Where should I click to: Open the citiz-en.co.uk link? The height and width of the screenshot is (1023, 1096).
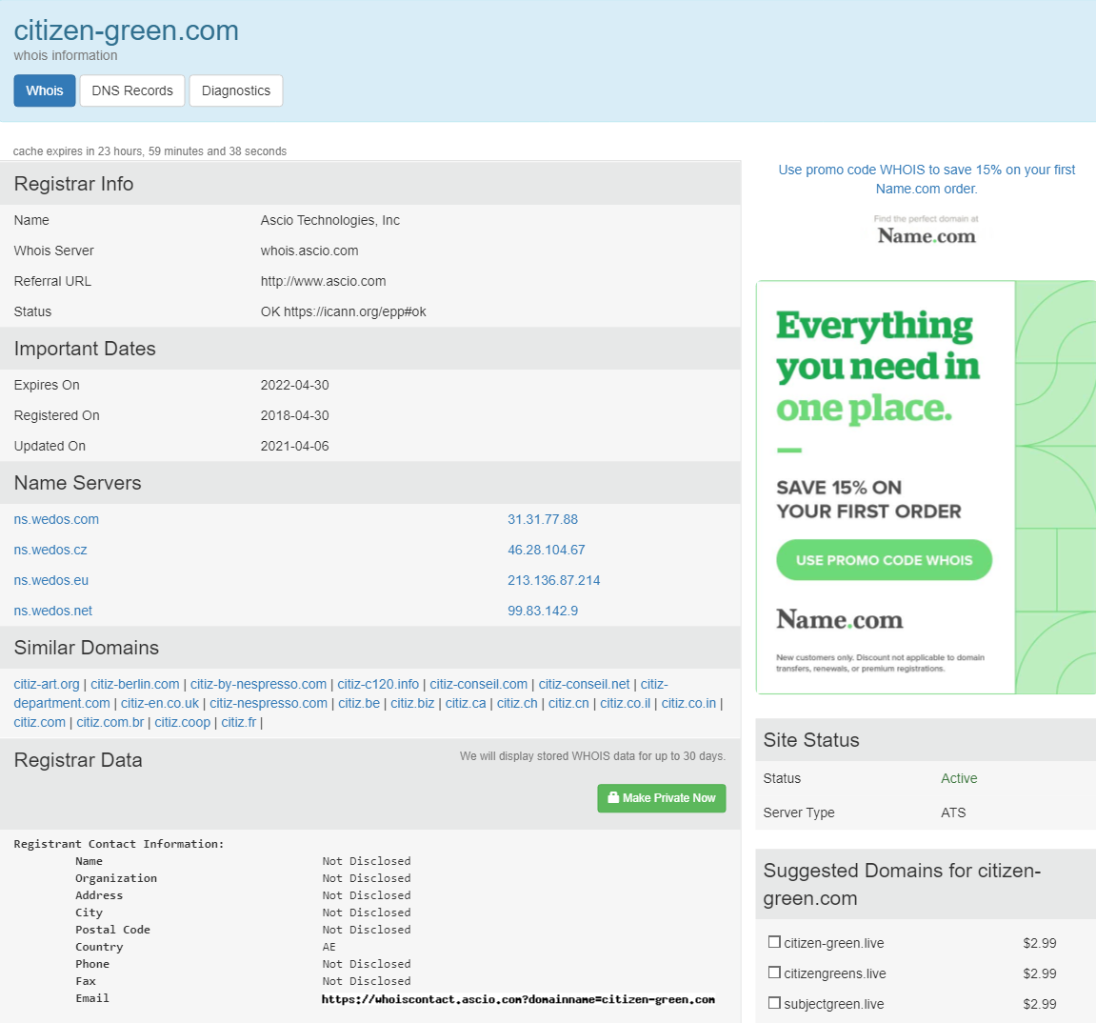point(160,704)
